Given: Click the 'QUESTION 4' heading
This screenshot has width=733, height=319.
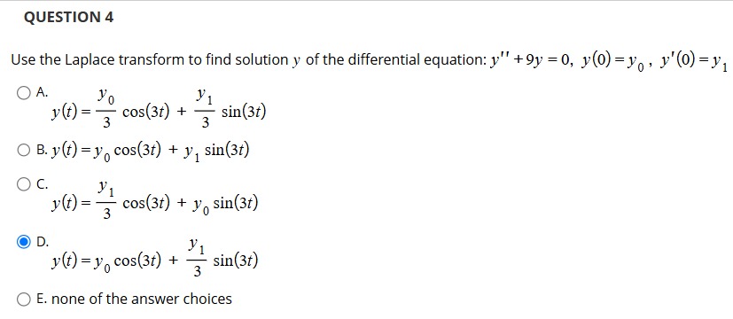Looking at the screenshot, I should [x=68, y=18].
